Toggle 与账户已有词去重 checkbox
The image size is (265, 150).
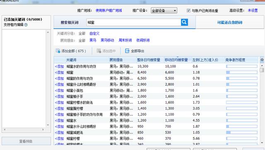click(x=188, y=10)
